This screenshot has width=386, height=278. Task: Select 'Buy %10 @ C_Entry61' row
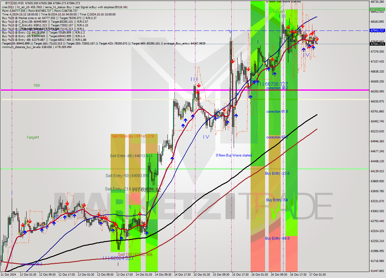[45, 25]
